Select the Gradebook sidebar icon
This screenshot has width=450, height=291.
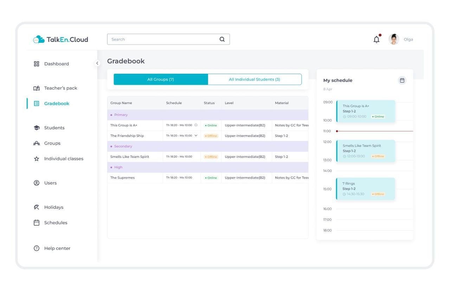point(37,103)
